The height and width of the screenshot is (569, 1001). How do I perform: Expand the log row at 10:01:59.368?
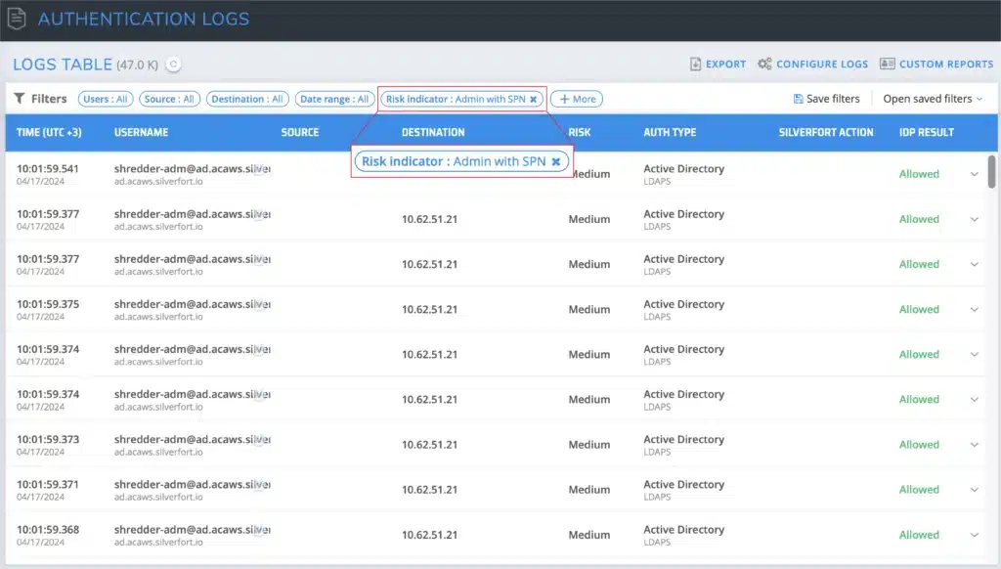(x=975, y=535)
